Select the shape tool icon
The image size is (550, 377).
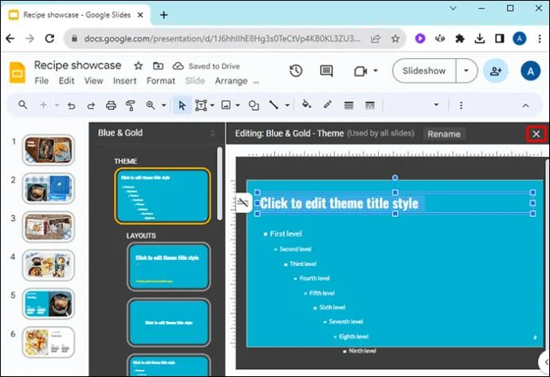(253, 105)
